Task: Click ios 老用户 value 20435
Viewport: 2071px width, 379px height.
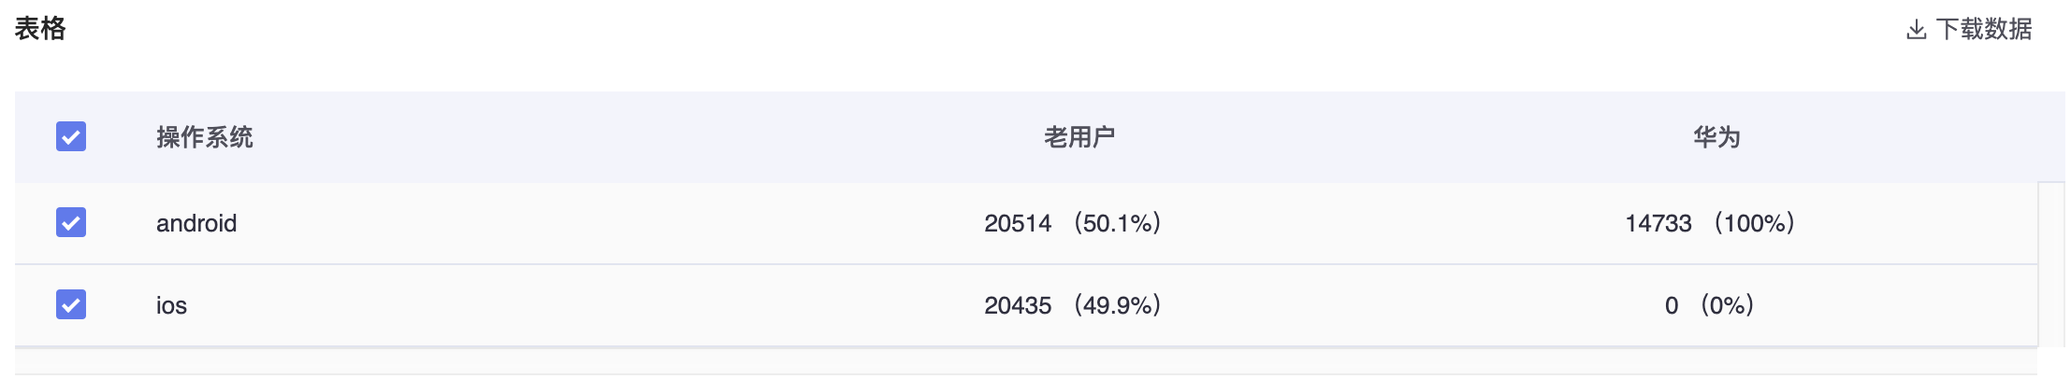Action: 1018,305
